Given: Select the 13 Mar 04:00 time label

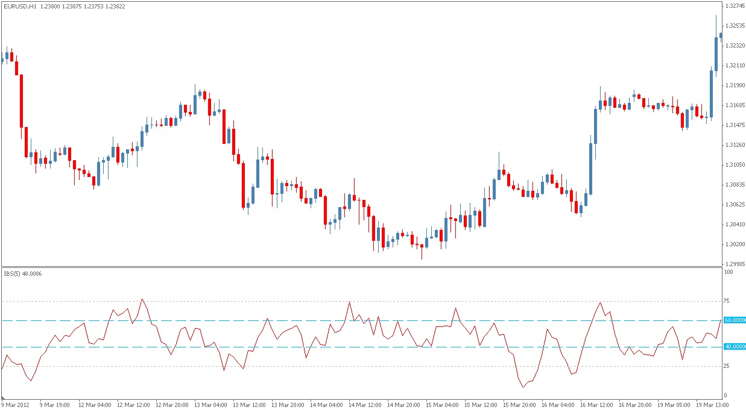Looking at the screenshot, I should point(211,405).
